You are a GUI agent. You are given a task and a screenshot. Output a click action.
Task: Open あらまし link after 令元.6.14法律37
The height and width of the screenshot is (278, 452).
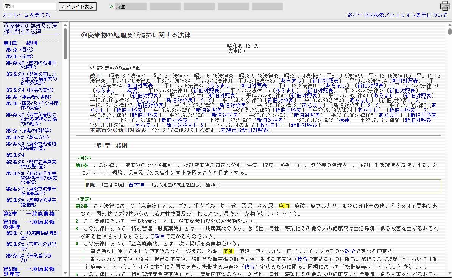270,125
